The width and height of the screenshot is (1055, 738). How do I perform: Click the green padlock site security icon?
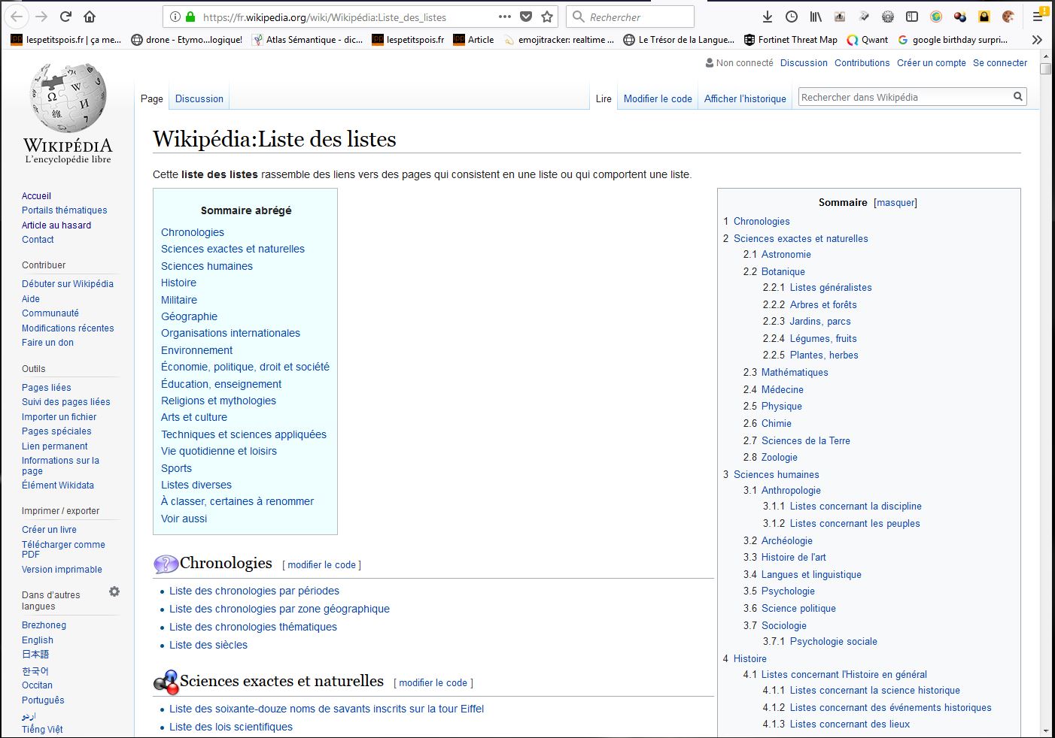tap(190, 17)
